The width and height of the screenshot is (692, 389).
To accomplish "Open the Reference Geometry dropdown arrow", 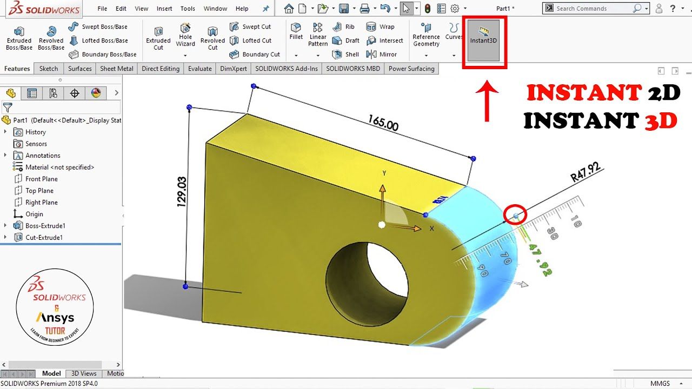I will point(426,55).
